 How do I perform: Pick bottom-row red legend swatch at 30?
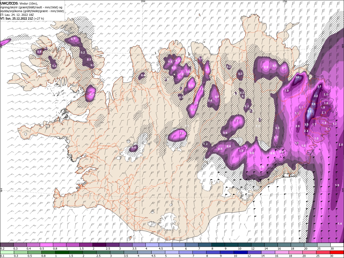click(x=336, y=252)
